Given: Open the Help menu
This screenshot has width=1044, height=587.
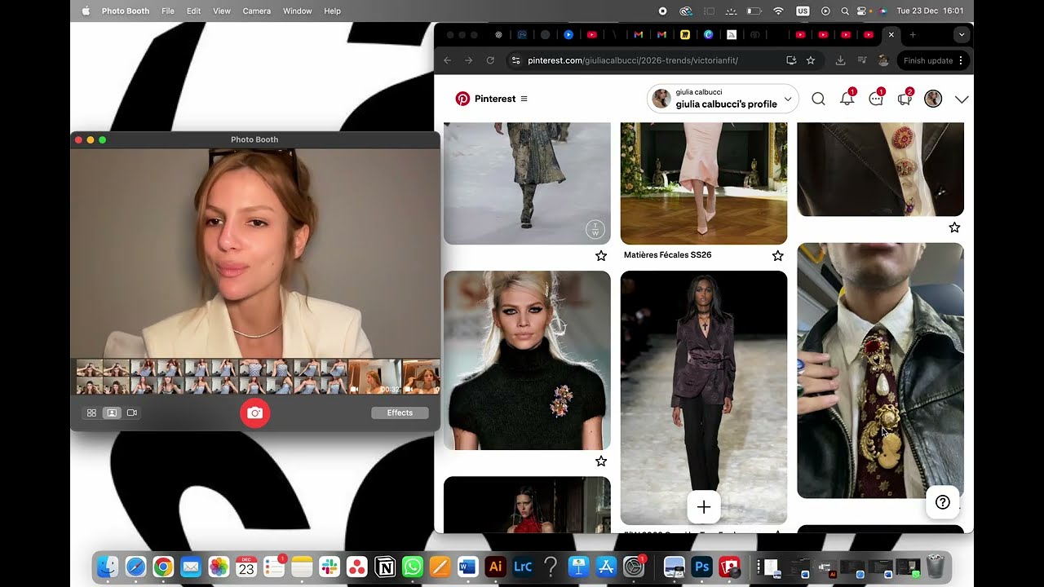Looking at the screenshot, I should pos(332,11).
